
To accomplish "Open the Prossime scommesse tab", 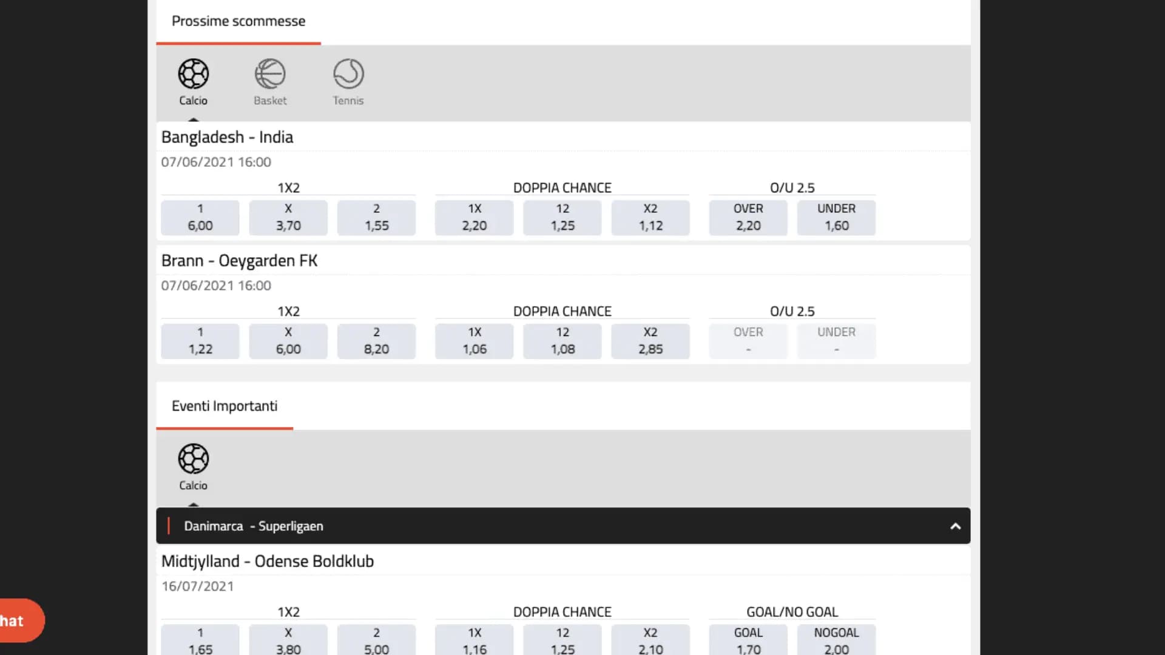I will click(x=238, y=21).
